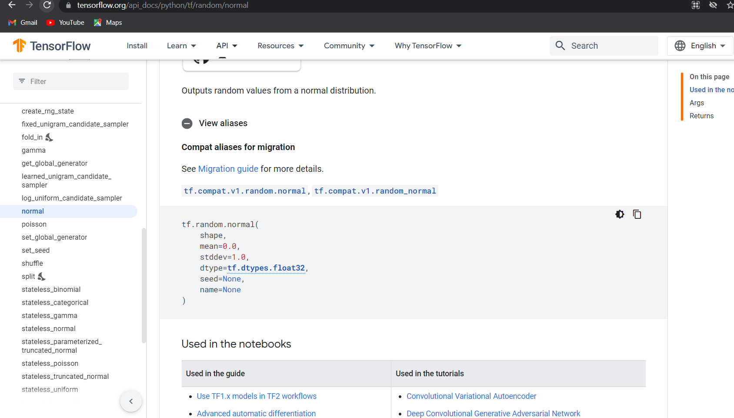Collapse the View aliases section

[187, 124]
